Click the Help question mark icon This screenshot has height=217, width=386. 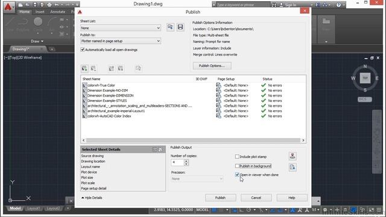pos(339,5)
